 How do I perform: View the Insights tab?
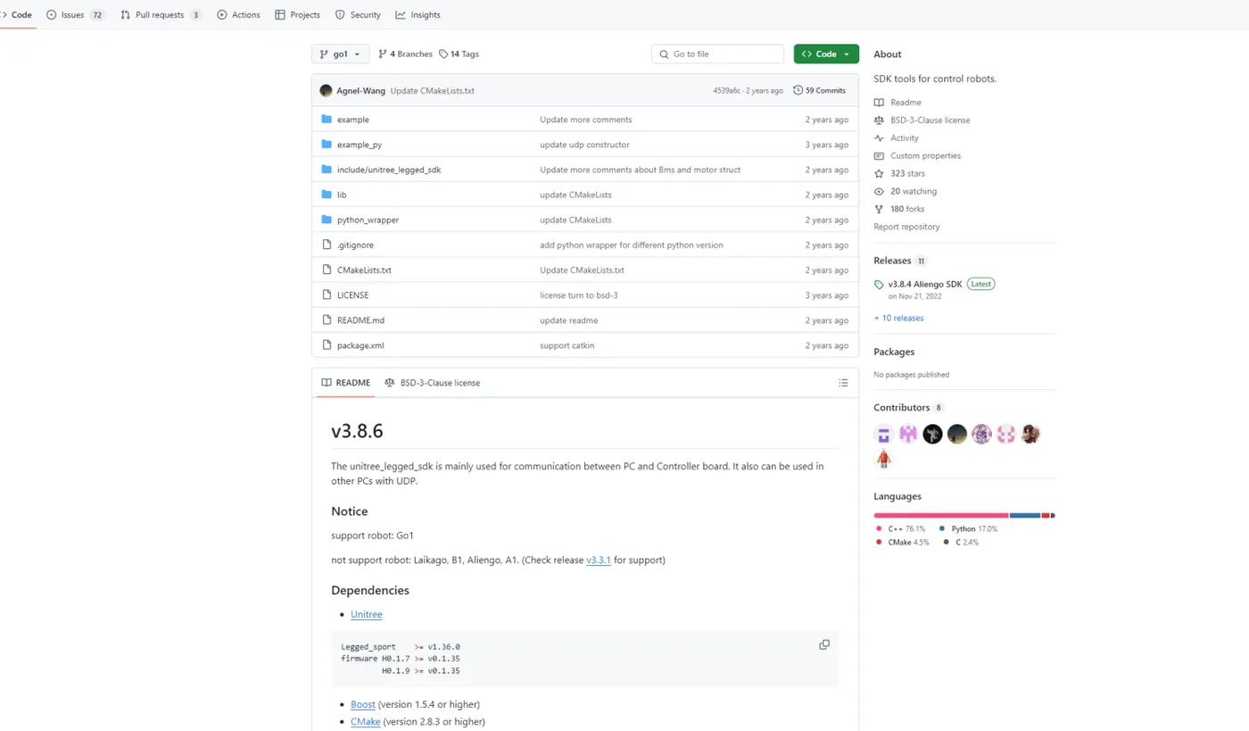(418, 15)
